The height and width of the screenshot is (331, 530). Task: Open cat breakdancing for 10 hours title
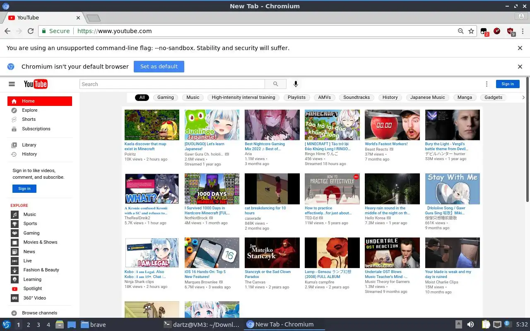point(265,211)
